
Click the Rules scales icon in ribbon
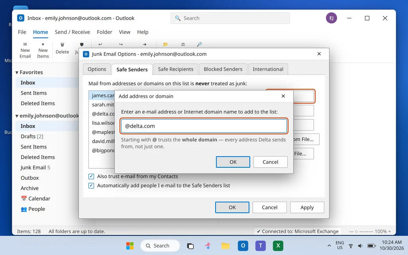pos(183,44)
